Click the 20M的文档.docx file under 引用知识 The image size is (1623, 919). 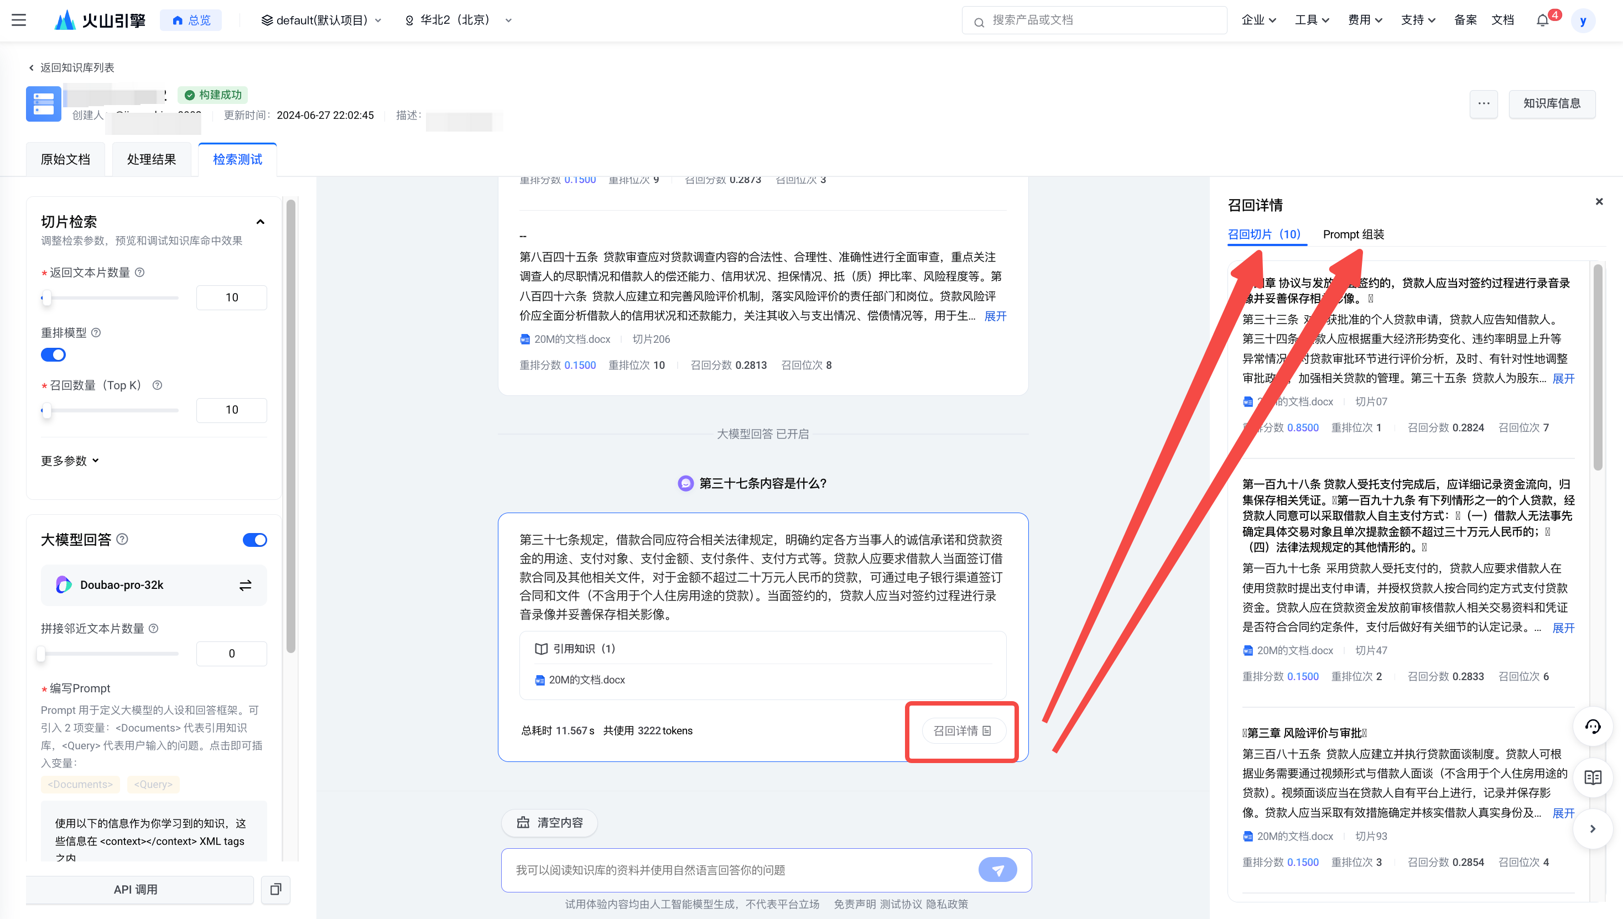tap(580, 680)
